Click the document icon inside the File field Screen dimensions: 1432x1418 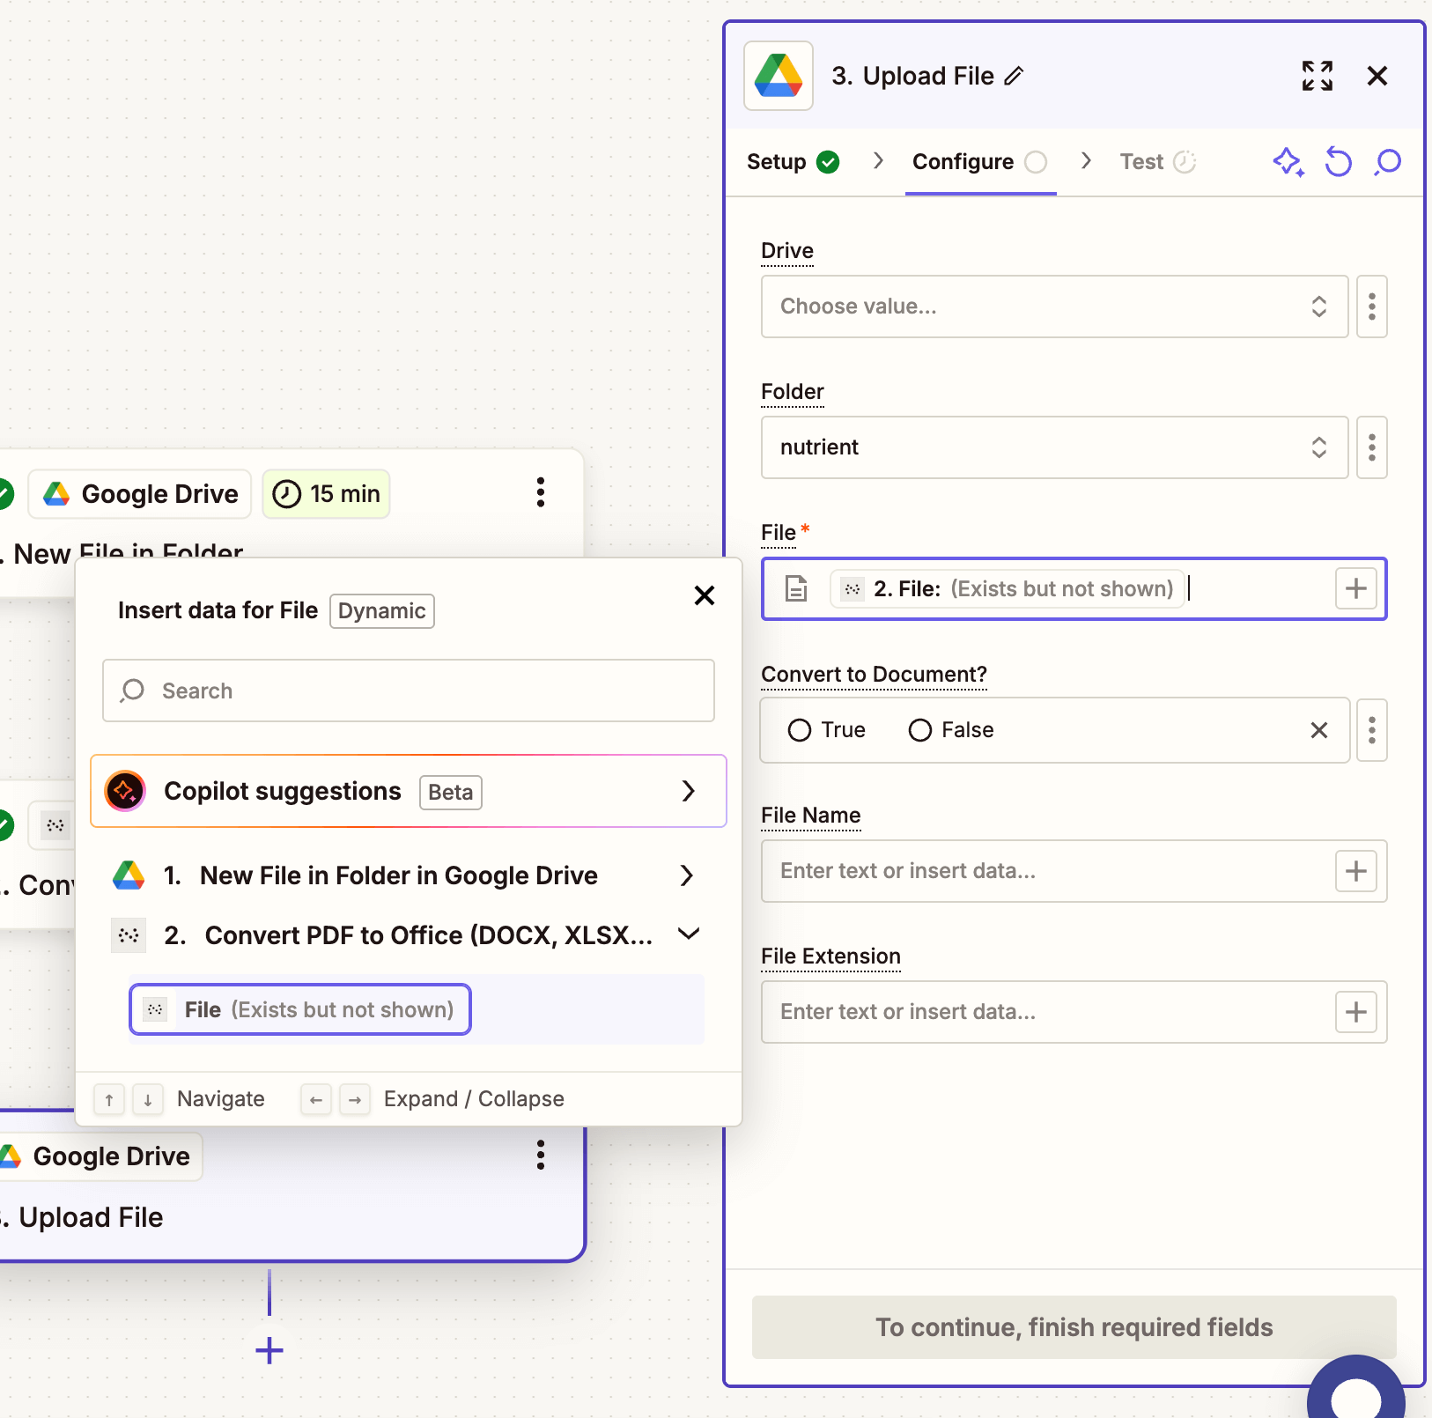click(796, 588)
